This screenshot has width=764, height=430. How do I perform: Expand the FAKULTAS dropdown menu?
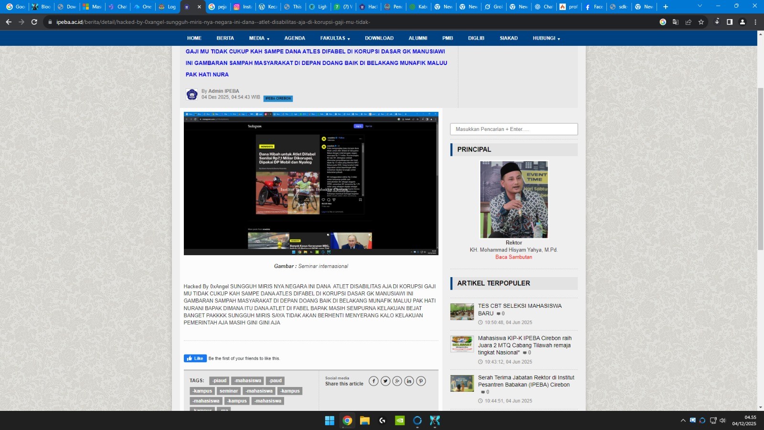335,38
